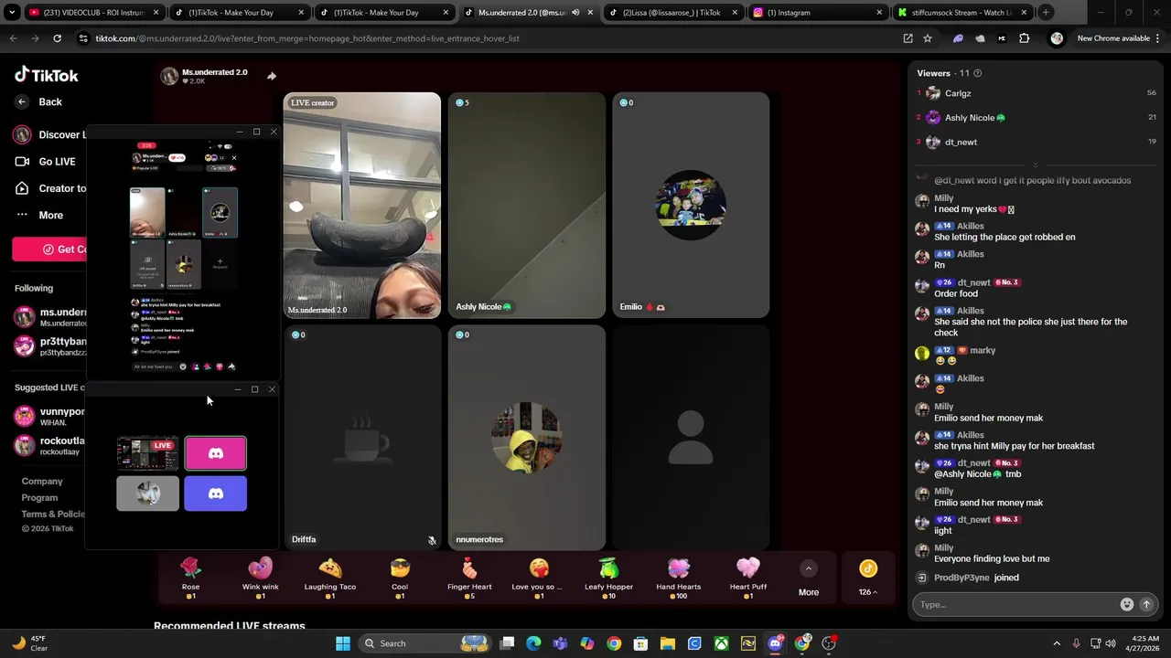
Task: Open emoji picker in chat box
Action: (x=1126, y=604)
